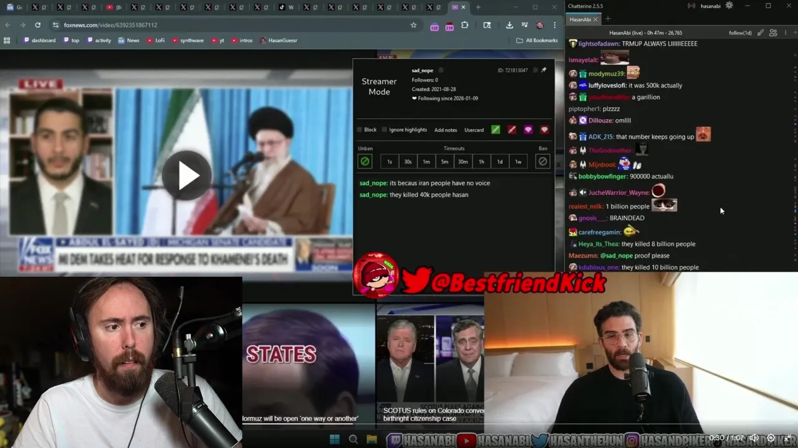Screen dimensions: 798x448
Task: Open moderation sword icon in chat header
Action: (x=761, y=32)
